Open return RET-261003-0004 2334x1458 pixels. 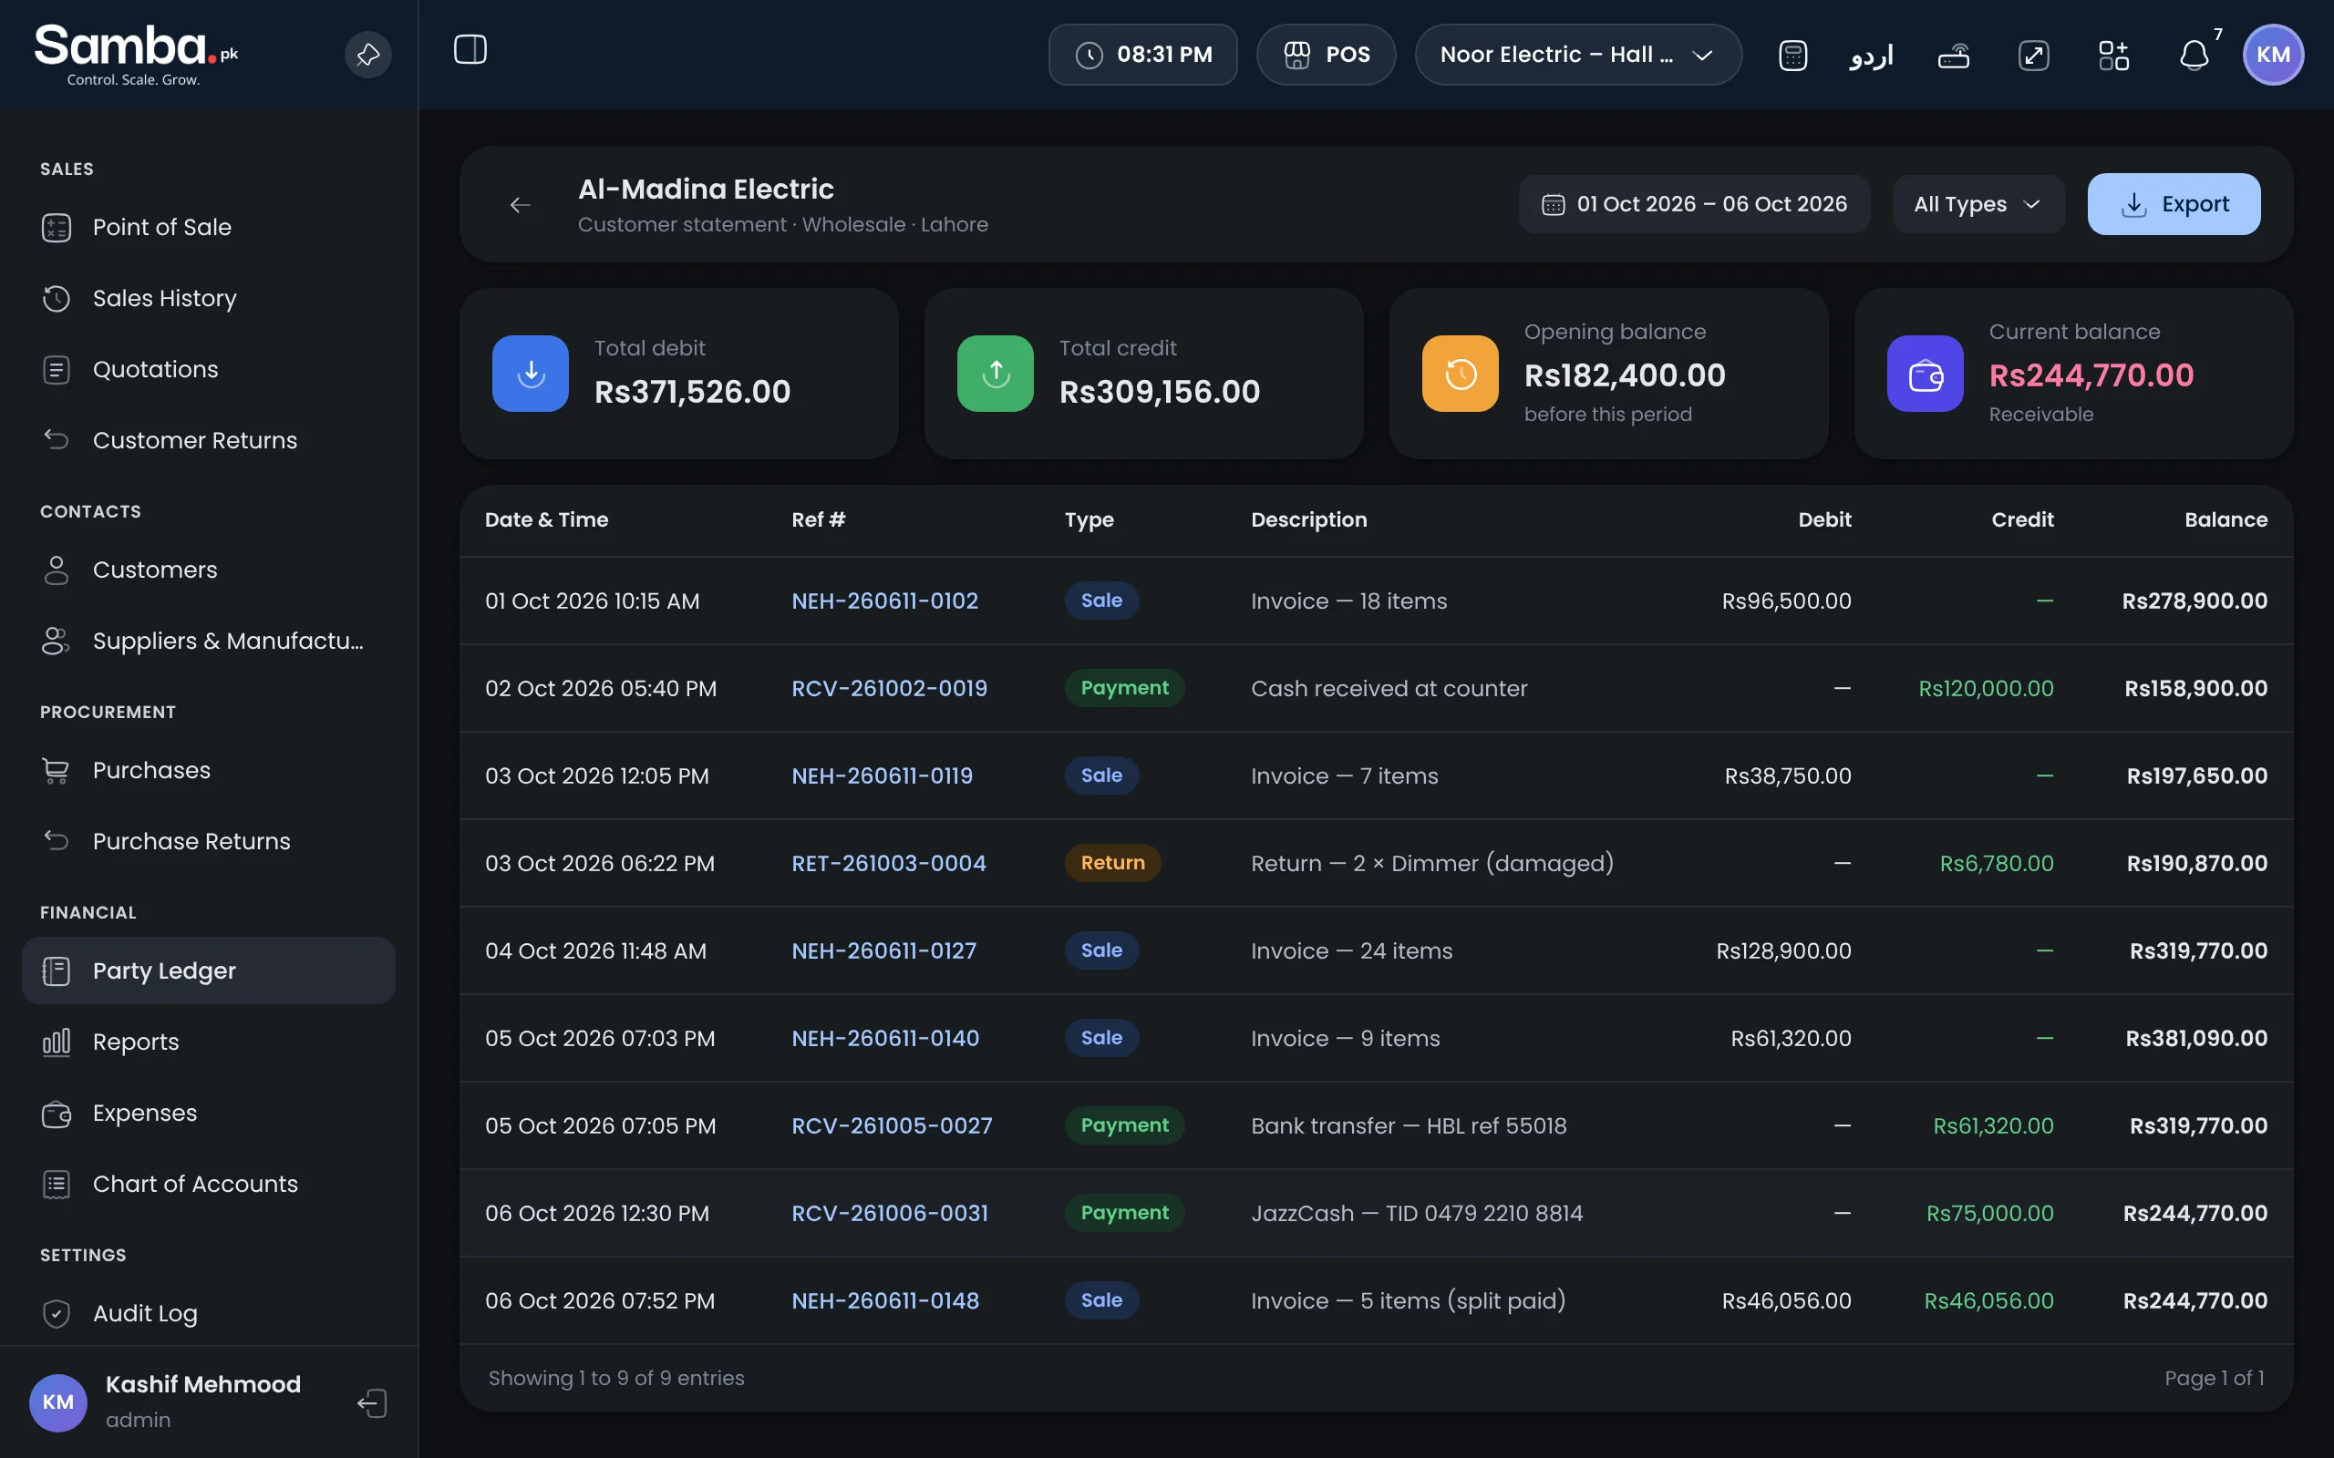click(888, 863)
